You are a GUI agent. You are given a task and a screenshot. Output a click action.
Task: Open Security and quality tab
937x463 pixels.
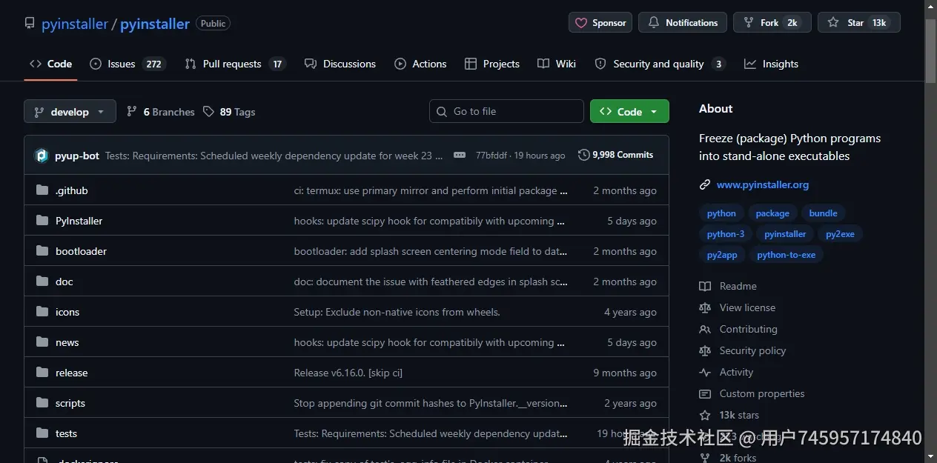tap(660, 64)
